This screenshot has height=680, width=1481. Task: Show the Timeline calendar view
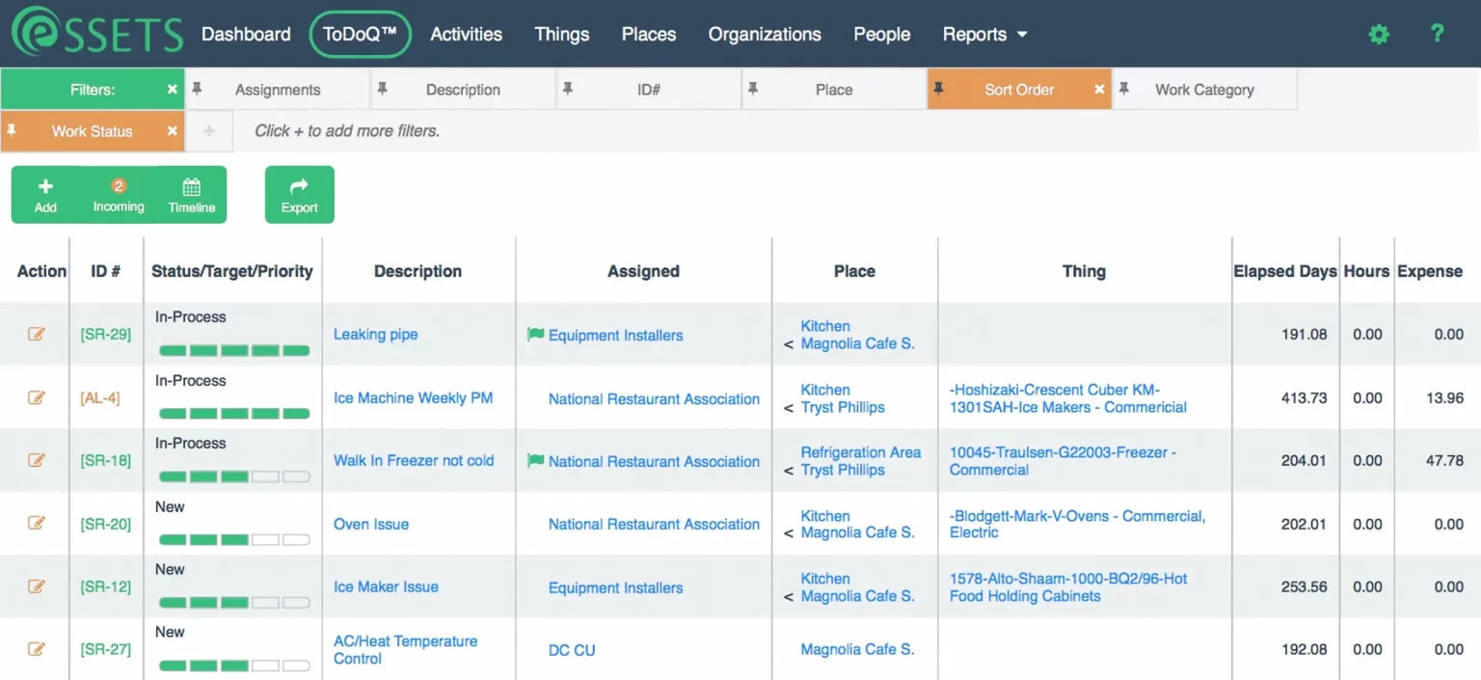coord(192,195)
